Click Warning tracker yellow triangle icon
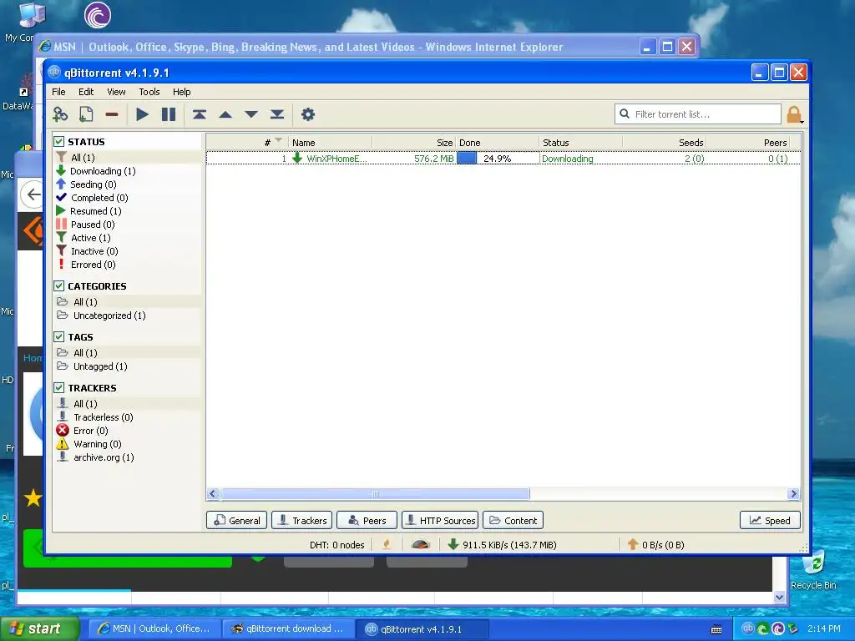855x641 pixels. point(63,444)
